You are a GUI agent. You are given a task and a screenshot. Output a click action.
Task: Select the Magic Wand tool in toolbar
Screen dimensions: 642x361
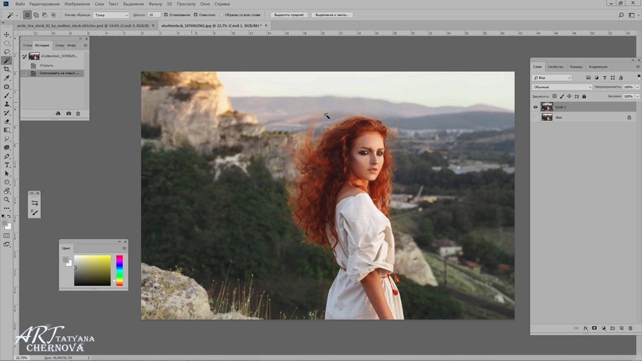7,61
